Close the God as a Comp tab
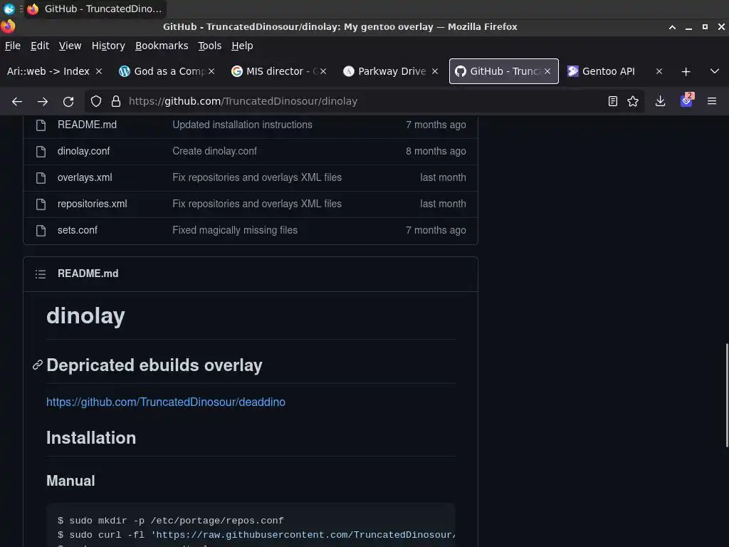Viewport: 729px width, 547px height. click(x=211, y=71)
